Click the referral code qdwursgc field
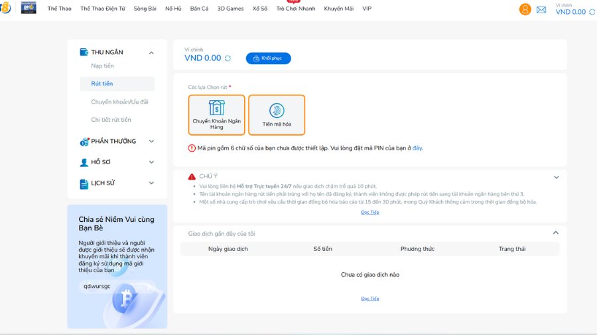The image size is (597, 335). [117, 286]
